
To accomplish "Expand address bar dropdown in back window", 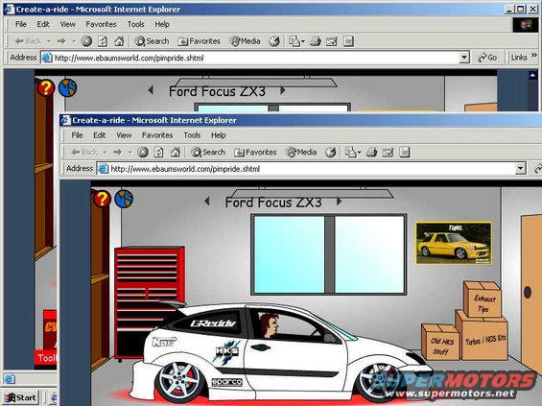I will tap(464, 58).
